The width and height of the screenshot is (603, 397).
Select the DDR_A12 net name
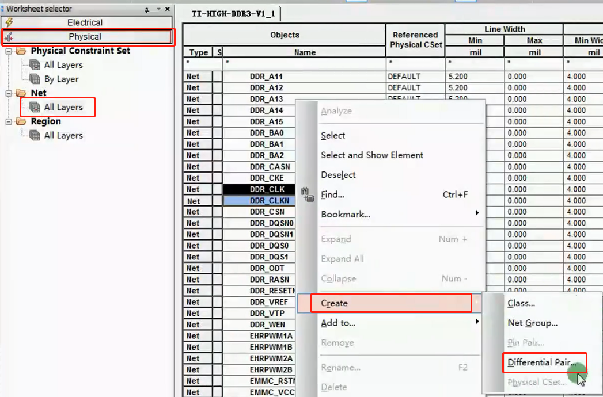pos(266,87)
